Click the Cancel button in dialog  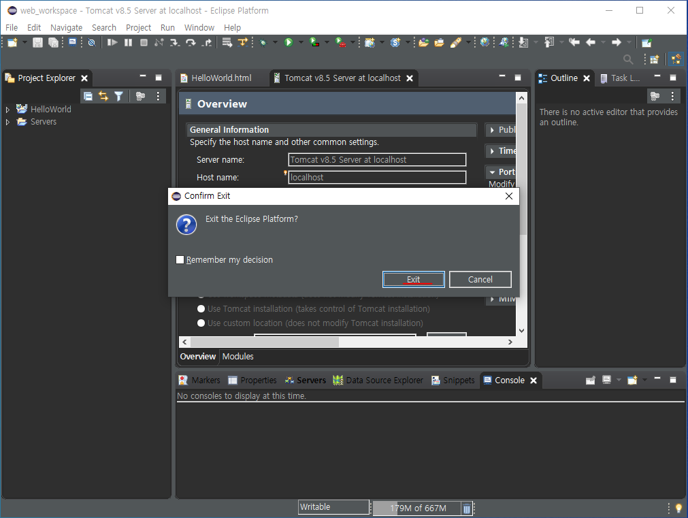click(x=480, y=280)
